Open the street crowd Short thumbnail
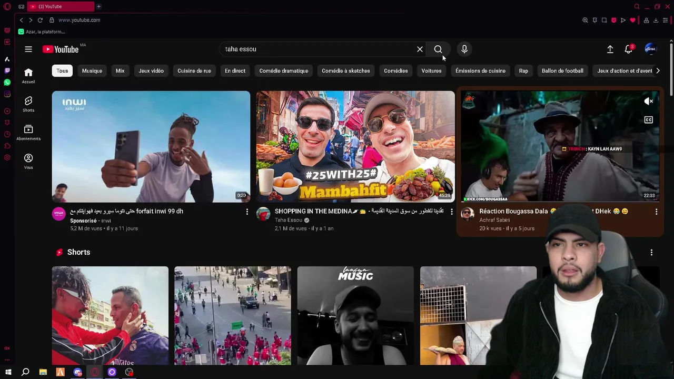 point(233,315)
